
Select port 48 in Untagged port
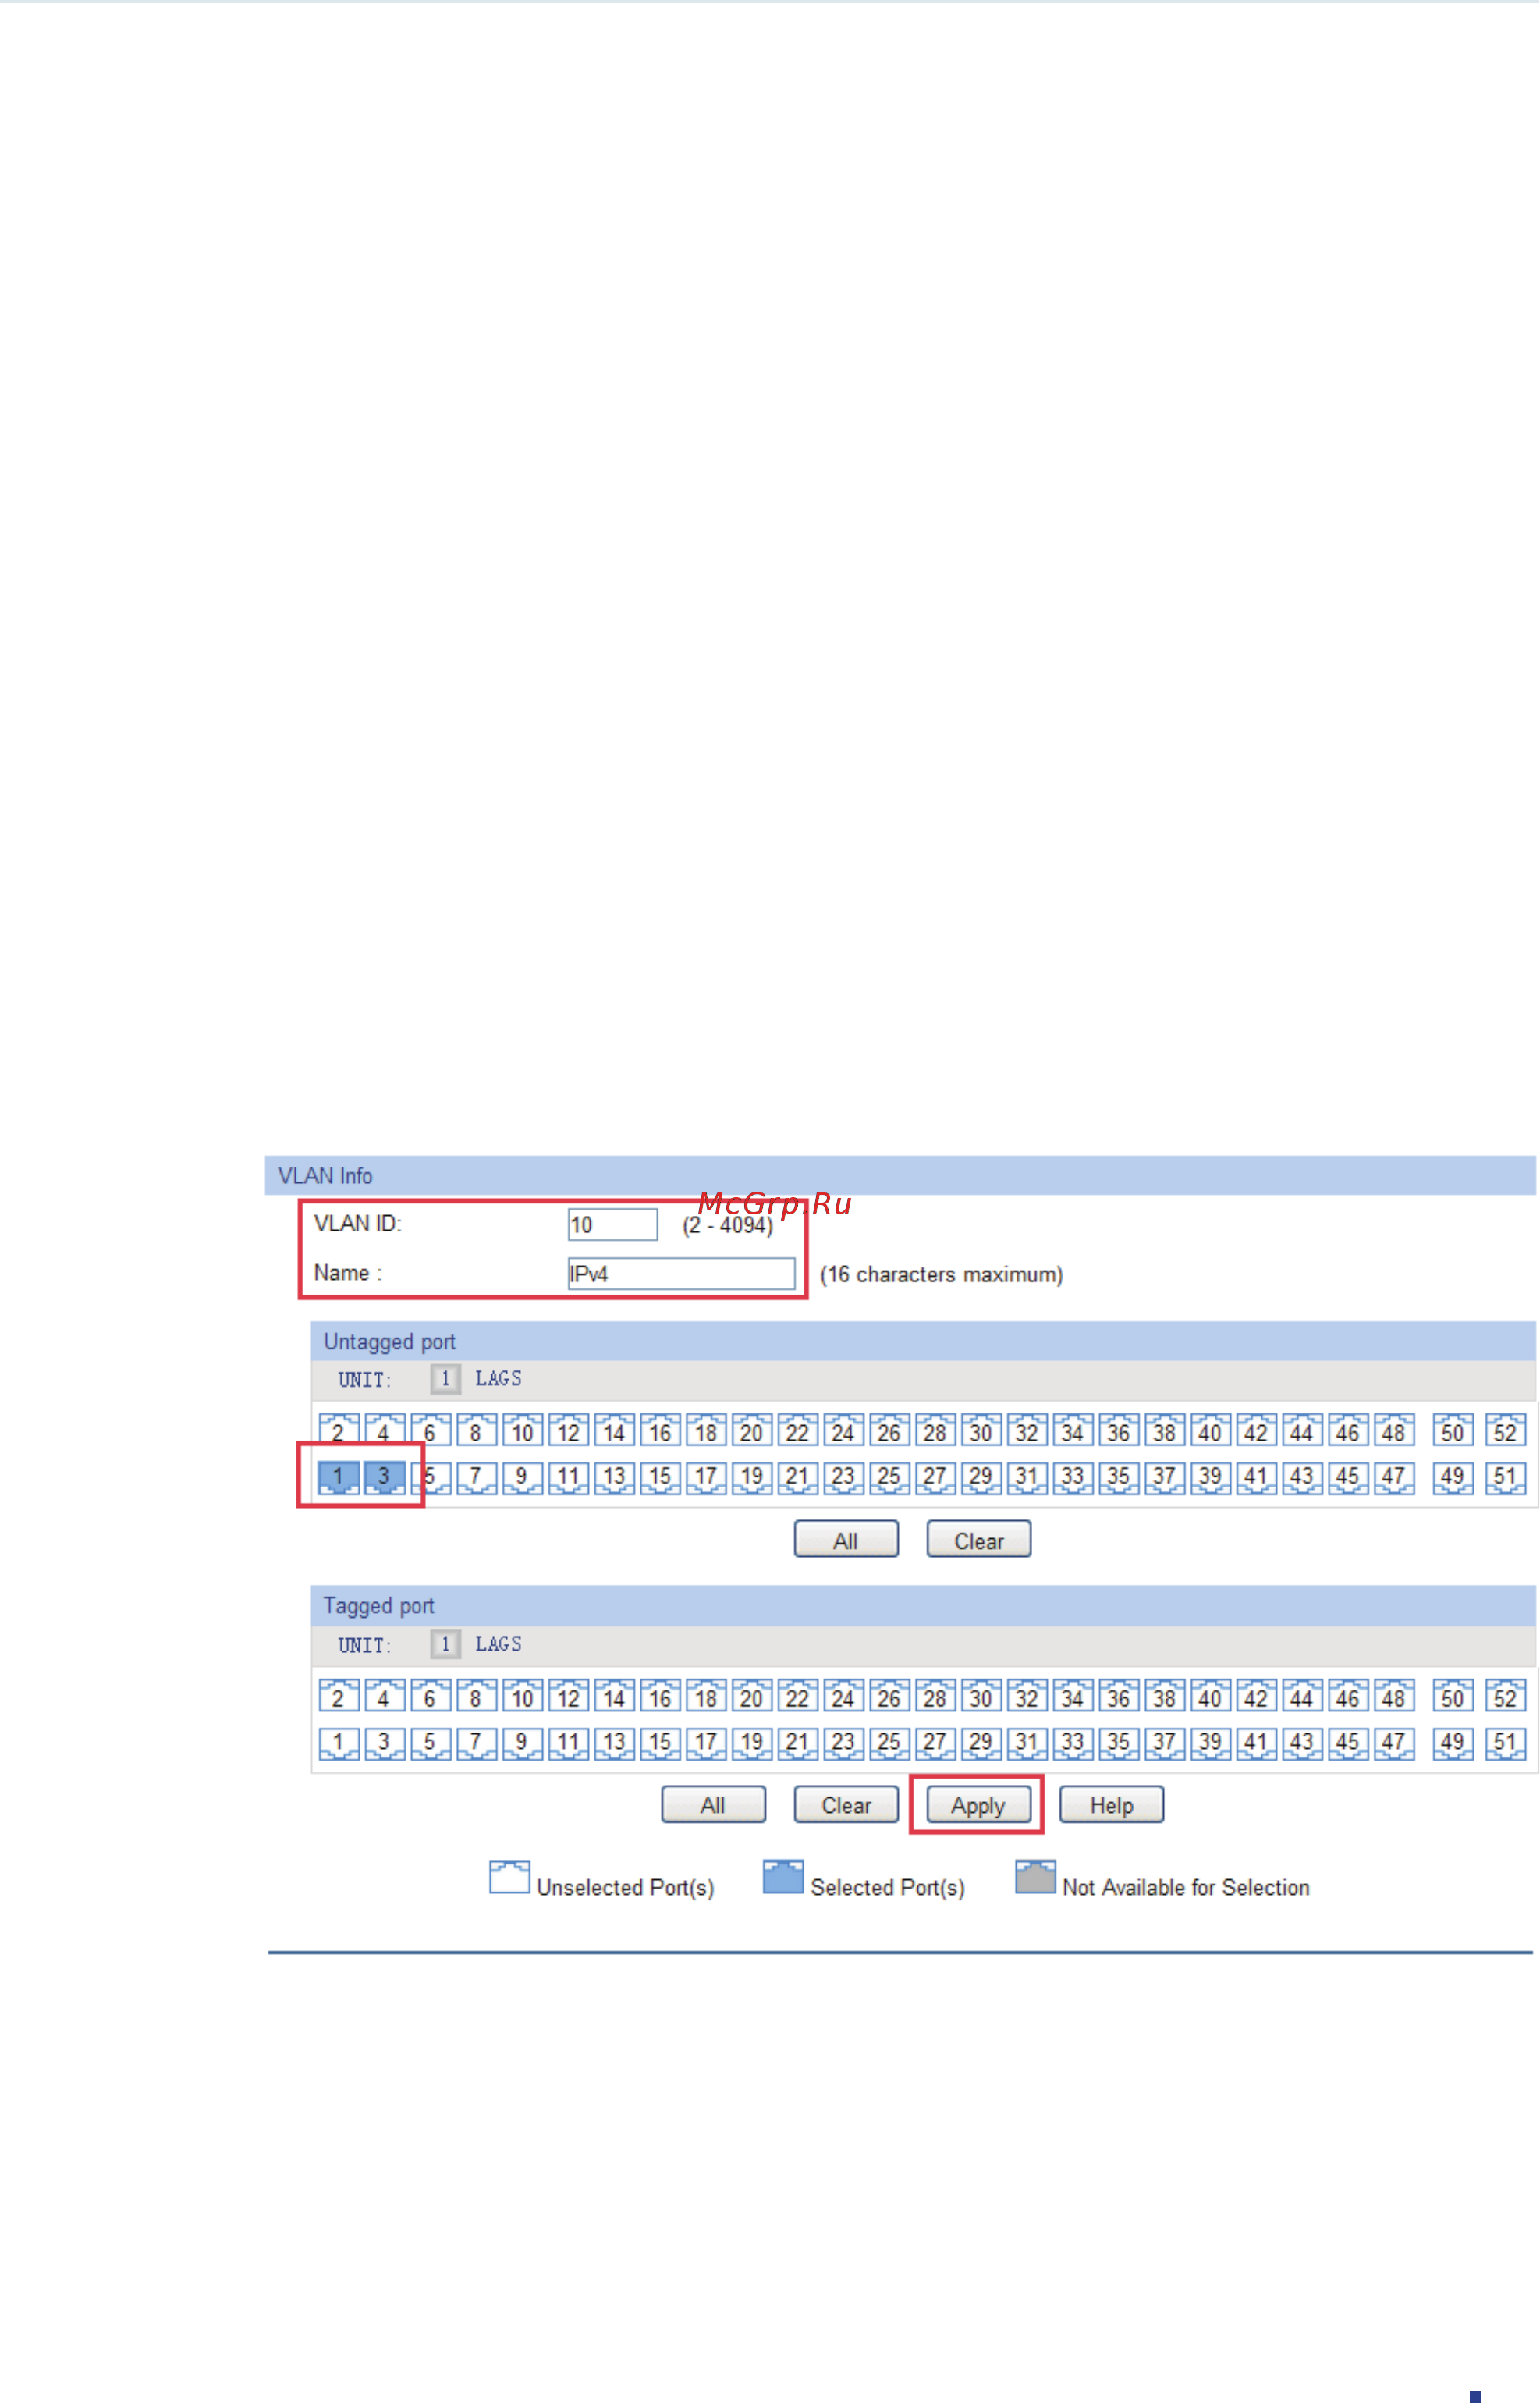pos(1395,1431)
